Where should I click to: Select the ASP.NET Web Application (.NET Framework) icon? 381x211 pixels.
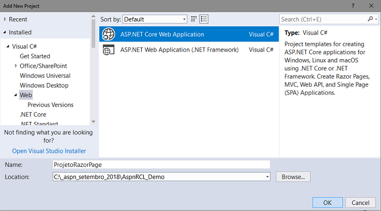108,50
